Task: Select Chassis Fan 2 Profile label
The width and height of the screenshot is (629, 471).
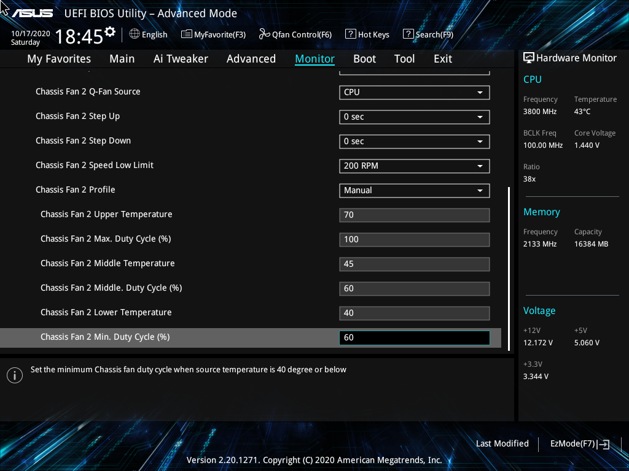Action: pyautogui.click(x=76, y=190)
